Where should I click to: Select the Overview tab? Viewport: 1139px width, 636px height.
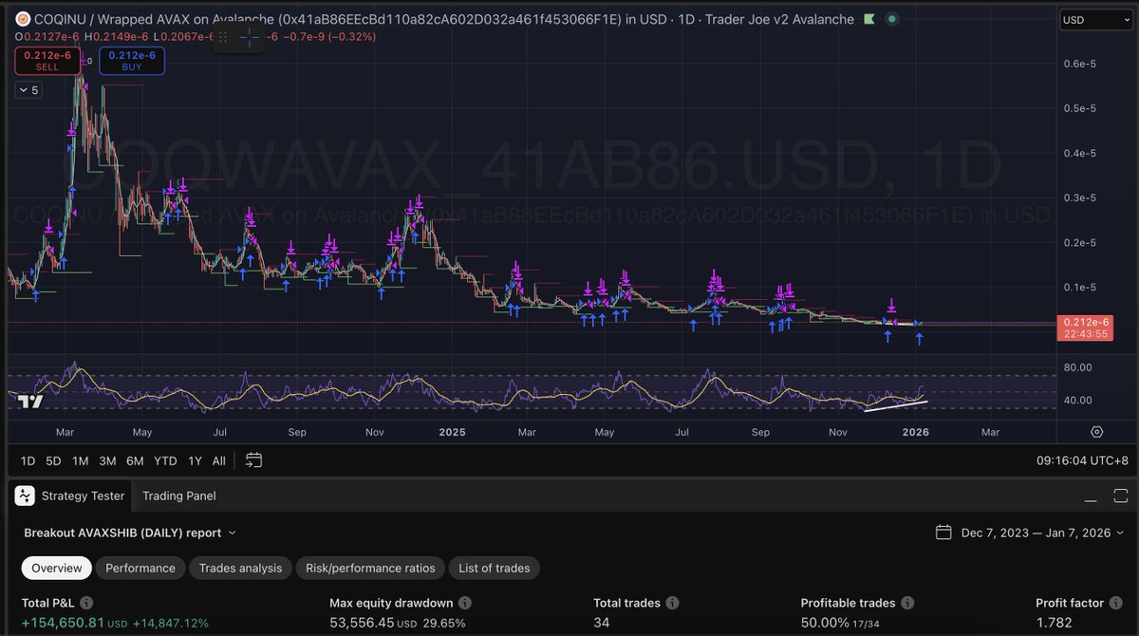[x=57, y=568]
